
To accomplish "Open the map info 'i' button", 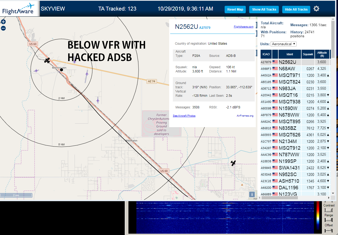I will click(x=252, y=195).
